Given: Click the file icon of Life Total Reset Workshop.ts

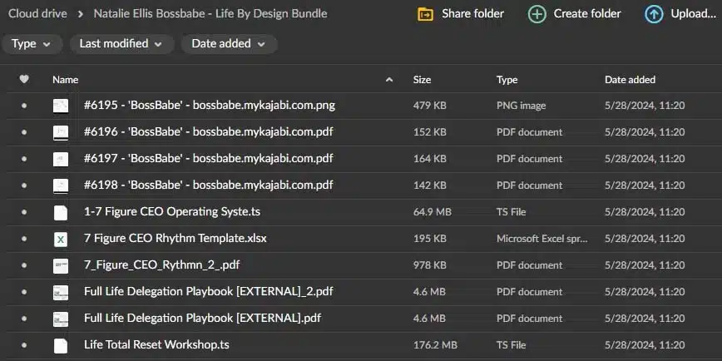Looking at the screenshot, I should tap(61, 346).
